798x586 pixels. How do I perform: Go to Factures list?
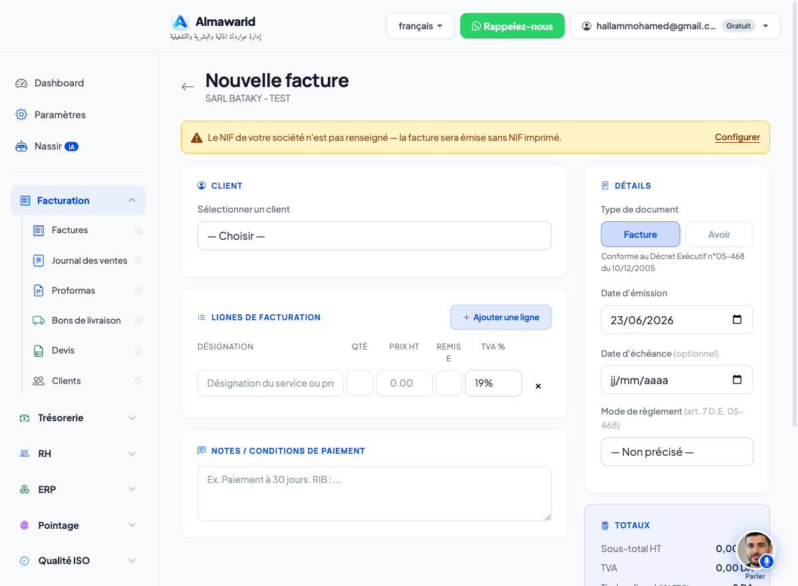(70, 230)
